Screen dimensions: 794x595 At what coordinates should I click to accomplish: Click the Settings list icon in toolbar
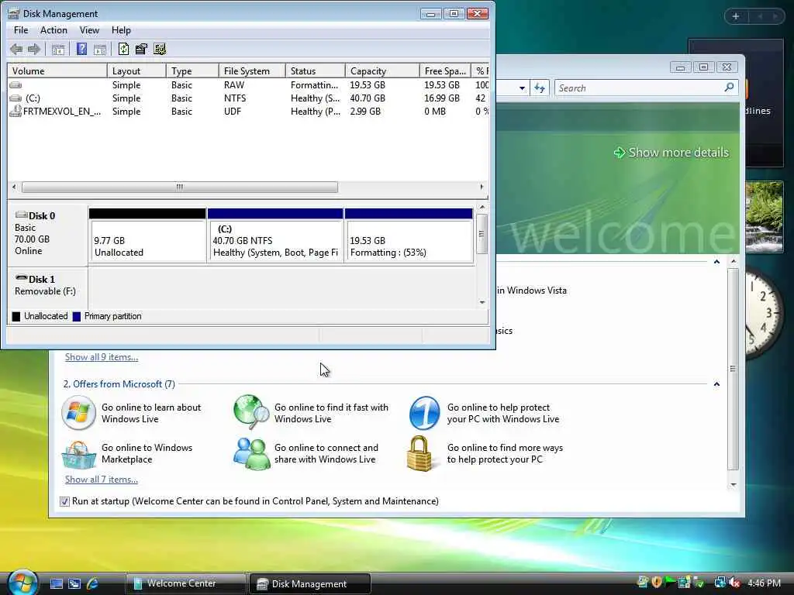[x=160, y=49]
